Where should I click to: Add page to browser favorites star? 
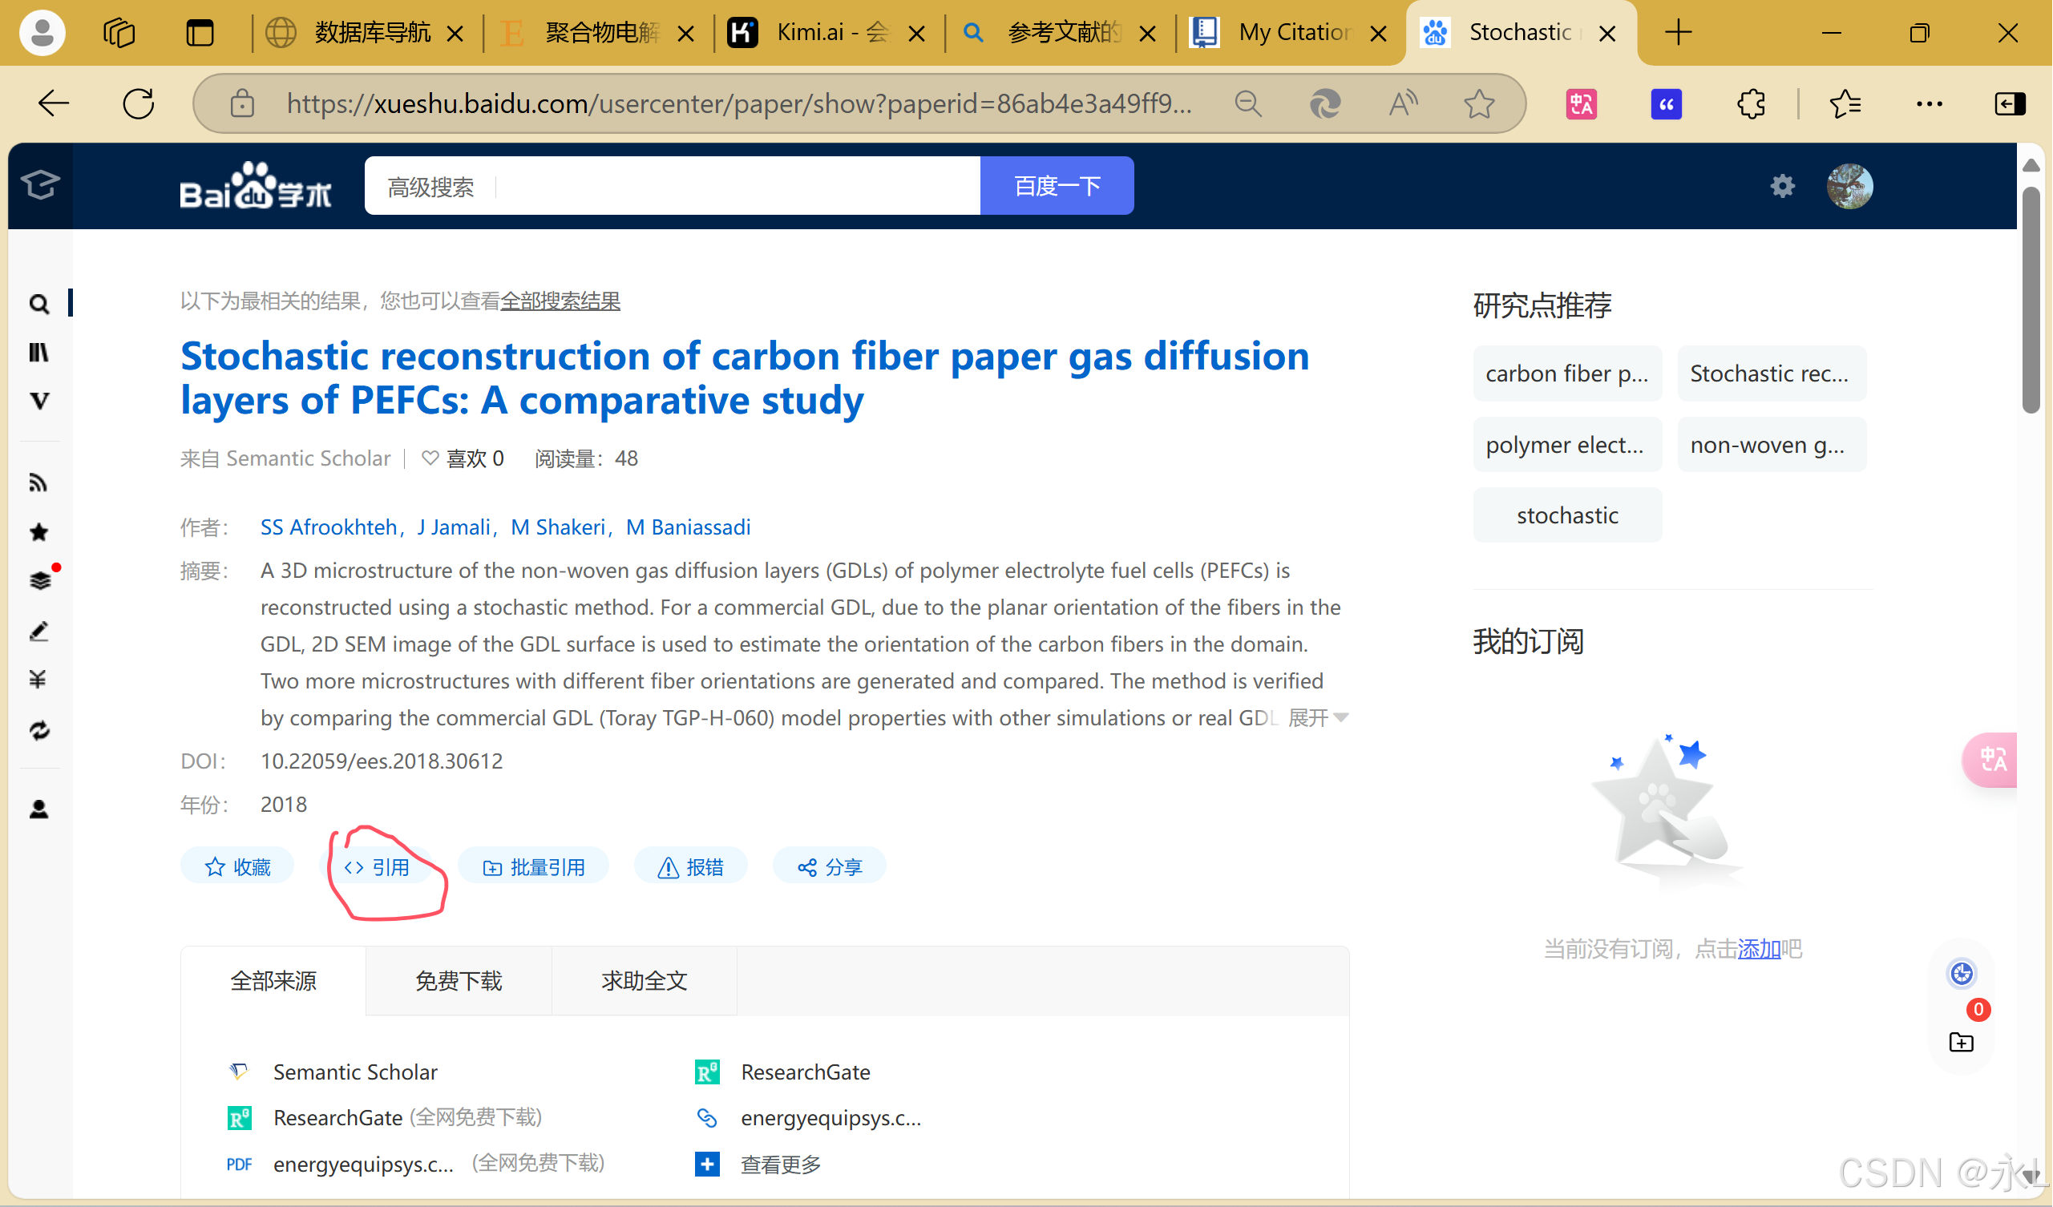pos(1479,103)
